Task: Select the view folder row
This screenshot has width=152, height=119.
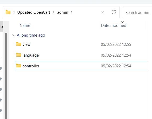Action: point(81,44)
